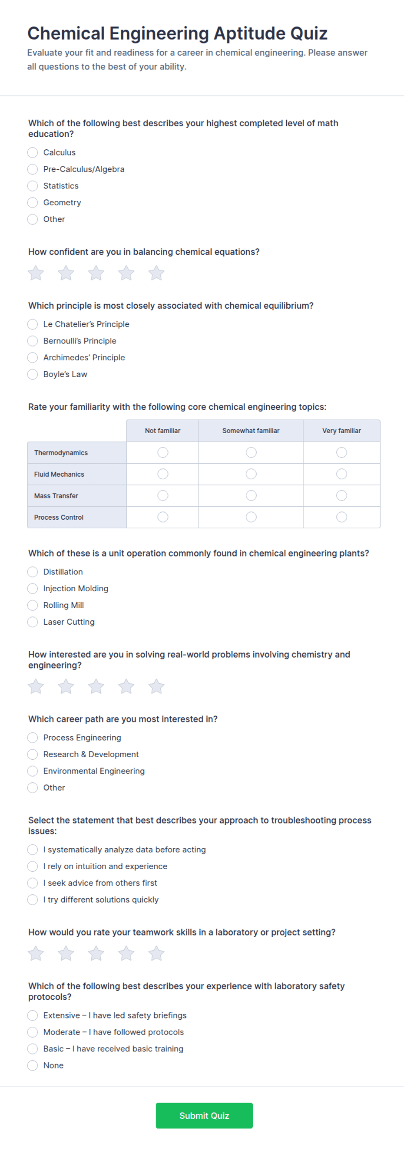Select Calculus as math education level
This screenshot has width=404, height=1150.
click(x=33, y=153)
